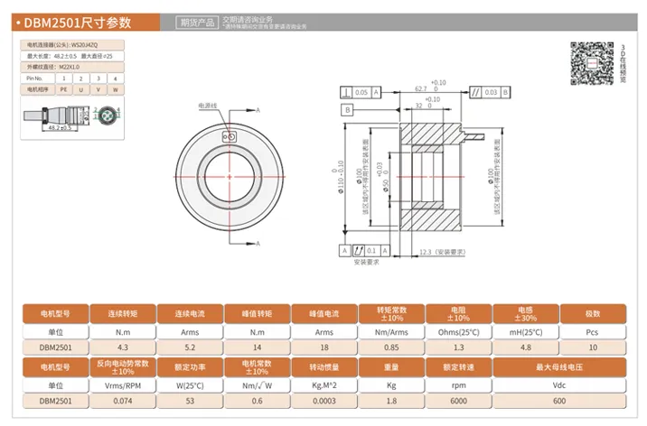This screenshot has height=426, width=647.
Task: Click the 额定转速 value 6000
Action: 459,400
